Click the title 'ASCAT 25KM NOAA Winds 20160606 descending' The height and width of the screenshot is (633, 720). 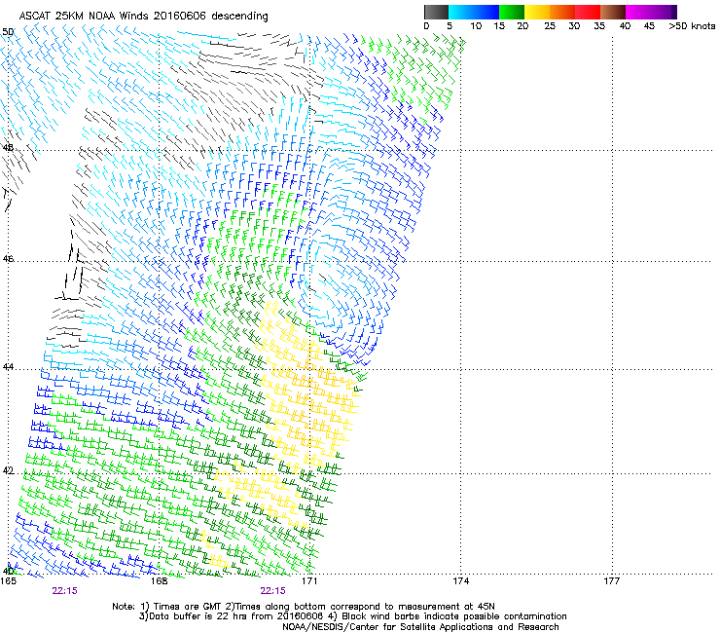coord(143,17)
